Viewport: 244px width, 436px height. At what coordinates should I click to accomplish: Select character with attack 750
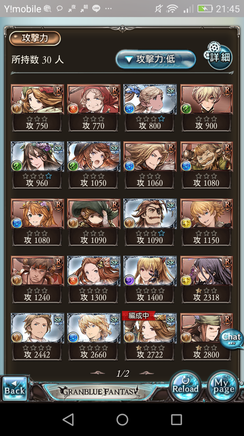(37, 108)
